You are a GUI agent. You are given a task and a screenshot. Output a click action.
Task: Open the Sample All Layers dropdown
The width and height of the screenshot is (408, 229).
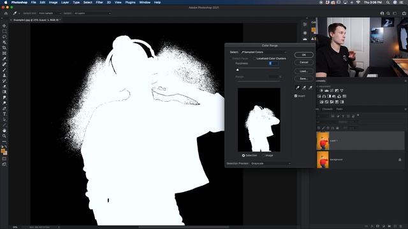pyautogui.click(x=92, y=13)
